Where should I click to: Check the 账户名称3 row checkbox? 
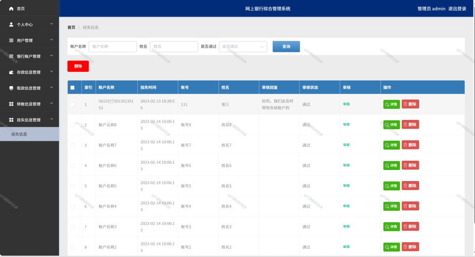click(x=72, y=227)
